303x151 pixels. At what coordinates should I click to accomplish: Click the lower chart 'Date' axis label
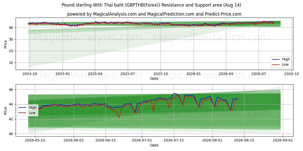(154, 145)
